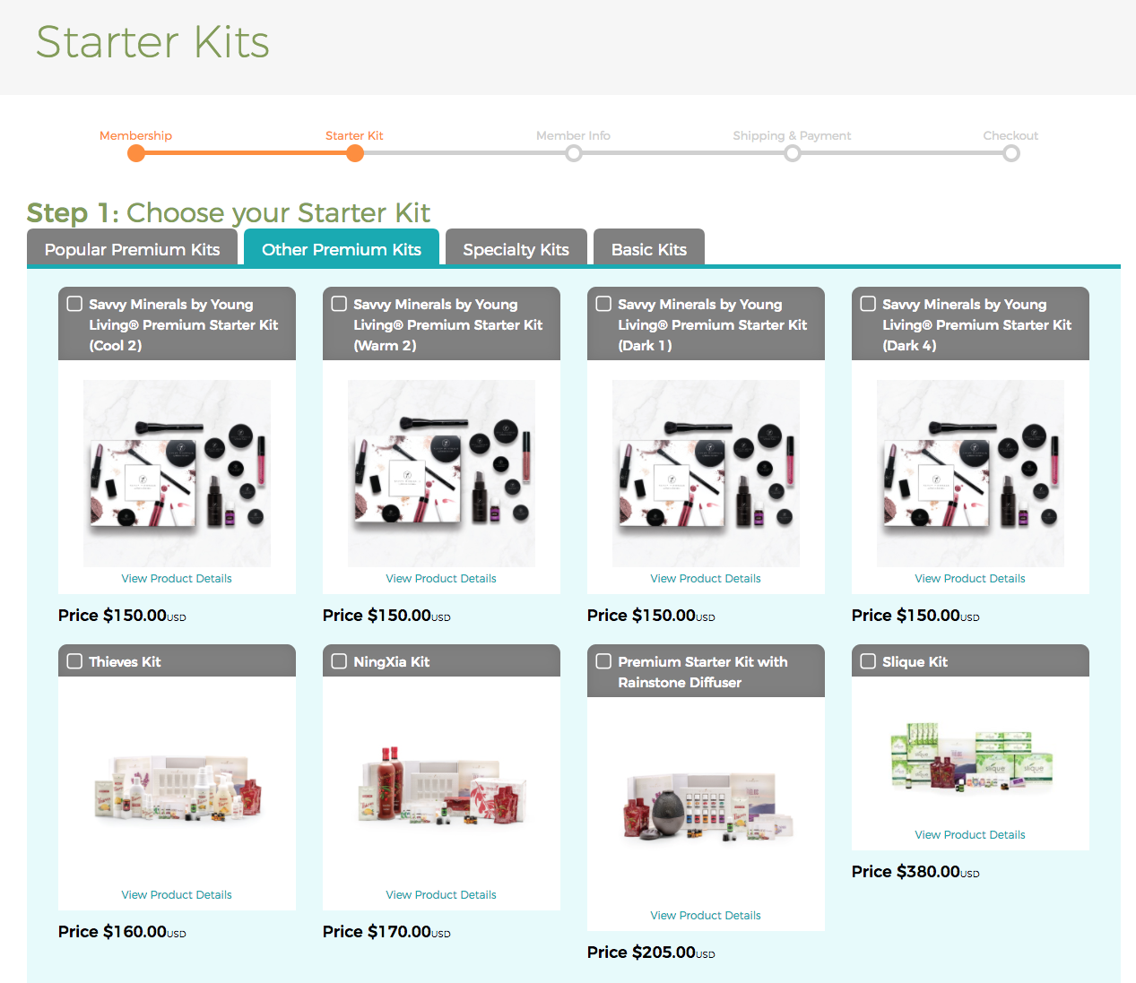Select the Savvy Minerals Warm 2 kit checkbox

pos(340,304)
